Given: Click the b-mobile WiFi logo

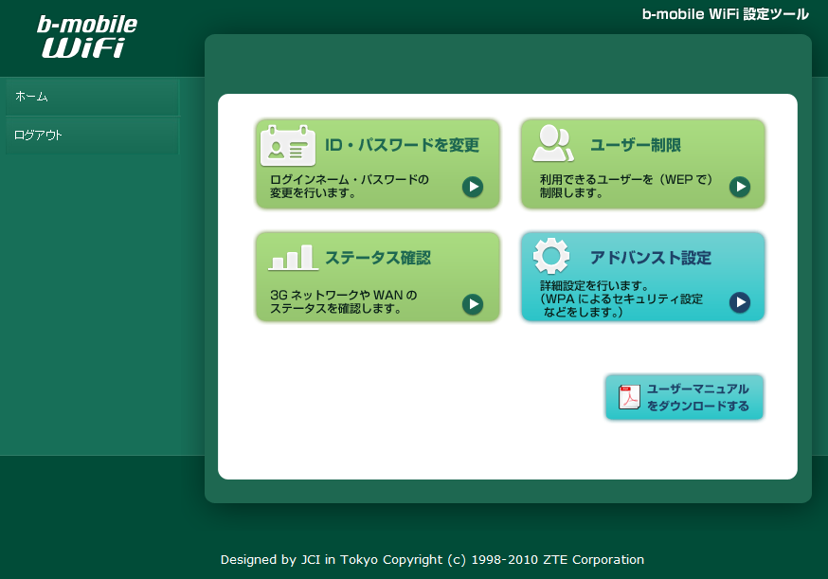Looking at the screenshot, I should [x=87, y=36].
